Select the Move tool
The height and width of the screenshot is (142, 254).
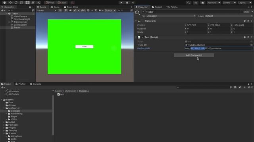(10, 3)
